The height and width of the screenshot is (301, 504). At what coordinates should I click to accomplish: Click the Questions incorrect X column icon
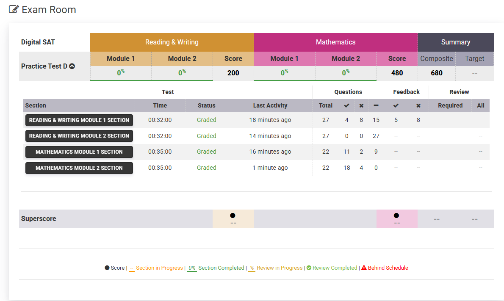click(361, 105)
